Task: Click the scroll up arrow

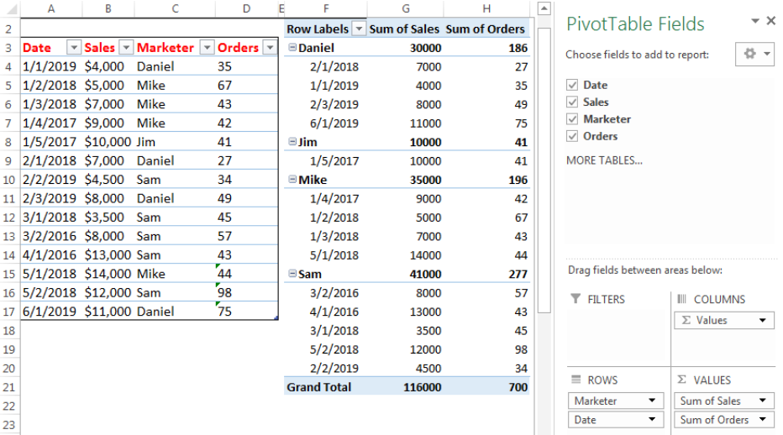Action: click(544, 8)
